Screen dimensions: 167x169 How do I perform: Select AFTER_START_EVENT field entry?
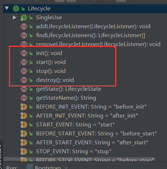(92, 143)
